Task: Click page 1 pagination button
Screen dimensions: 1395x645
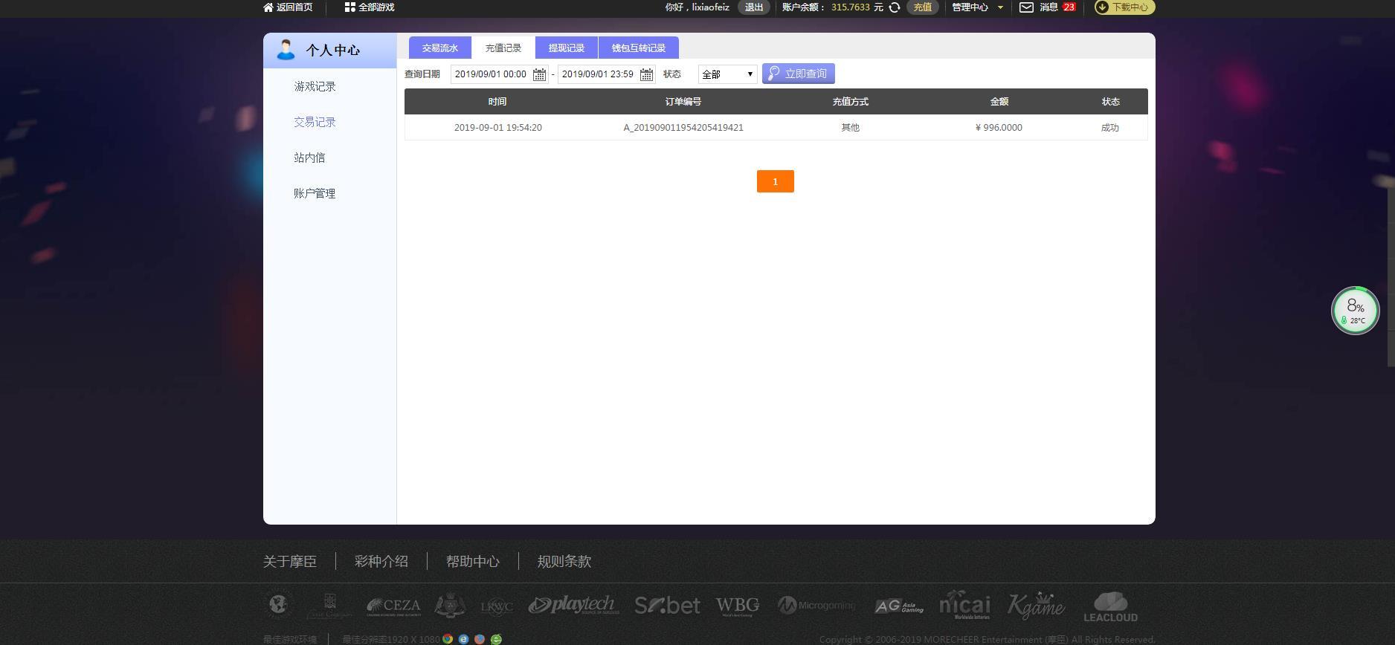Action: click(776, 181)
